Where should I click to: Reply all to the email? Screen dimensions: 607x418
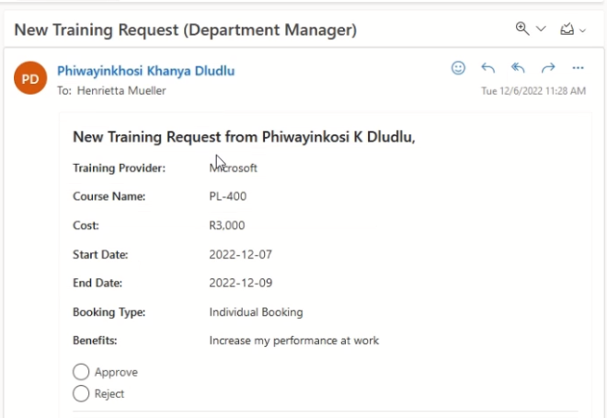pos(518,68)
